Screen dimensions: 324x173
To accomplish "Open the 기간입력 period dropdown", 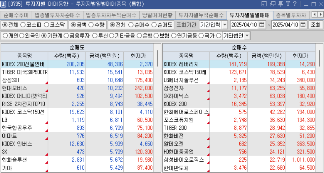I will [x=225, y=25].
